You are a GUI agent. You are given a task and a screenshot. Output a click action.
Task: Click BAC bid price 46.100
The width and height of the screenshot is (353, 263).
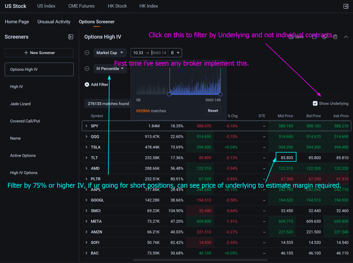tap(314, 253)
